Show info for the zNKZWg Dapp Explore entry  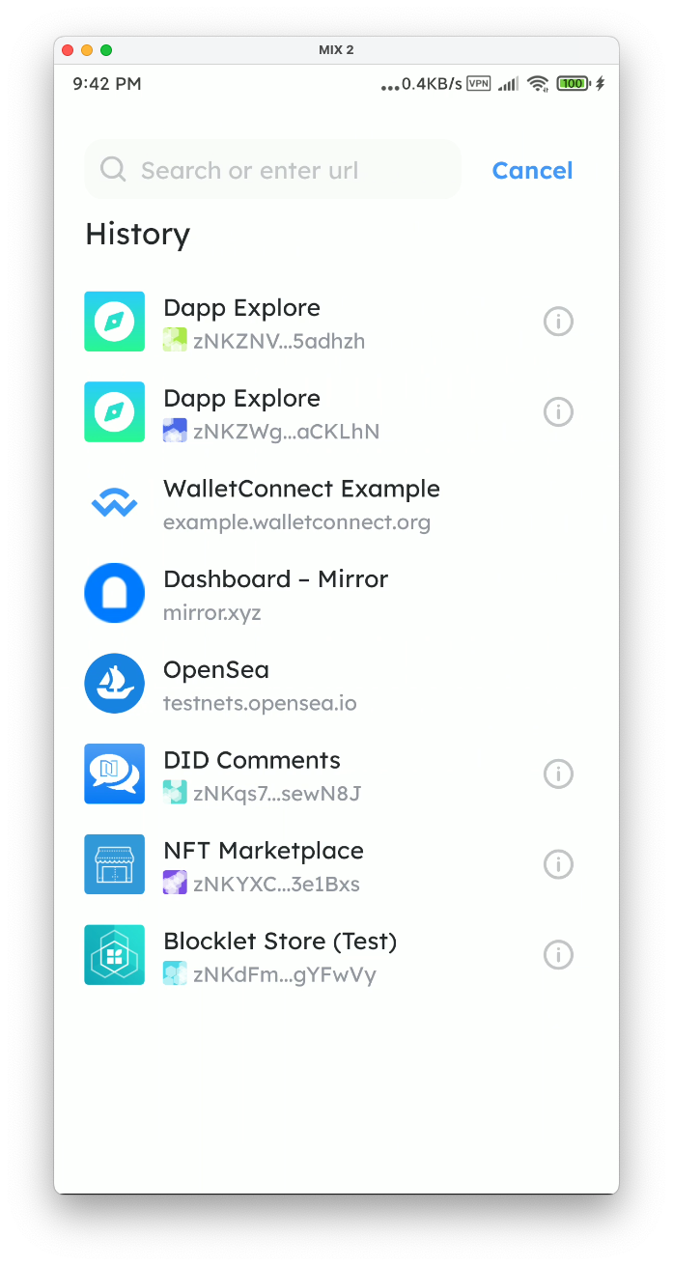click(x=558, y=412)
